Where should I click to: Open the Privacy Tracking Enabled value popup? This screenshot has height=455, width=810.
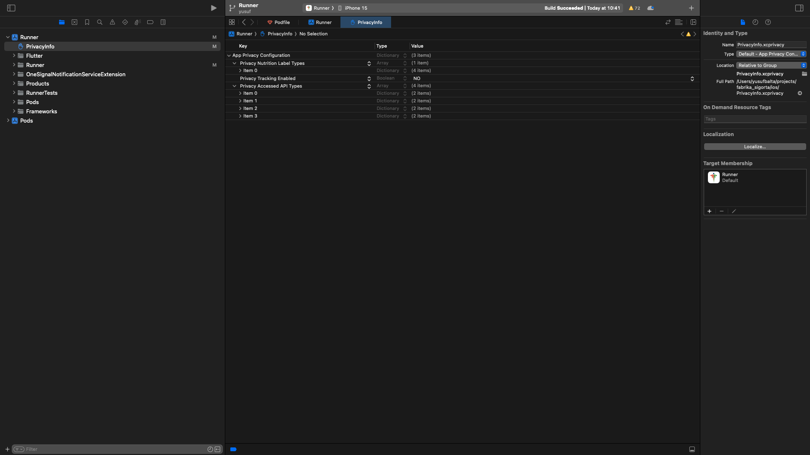692,79
